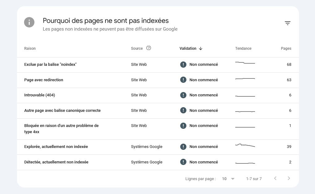Click the Source column help question mark
This screenshot has height=194, width=315.
coord(148,48)
